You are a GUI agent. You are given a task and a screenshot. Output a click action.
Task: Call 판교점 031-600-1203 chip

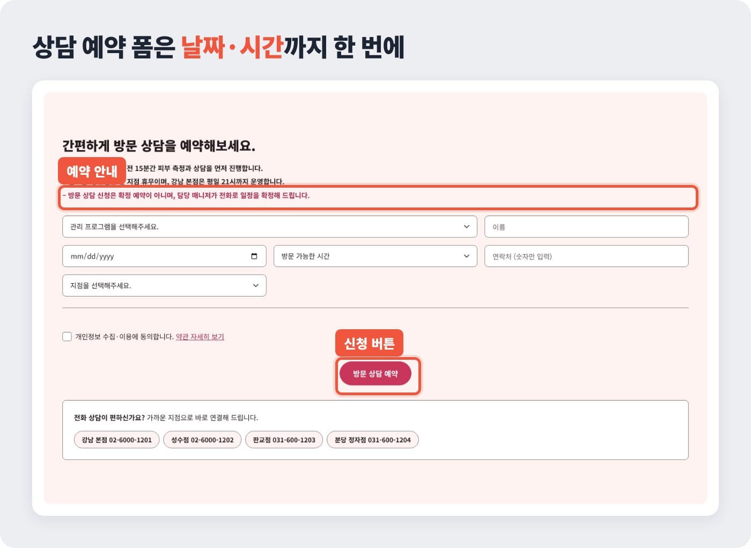tap(284, 440)
